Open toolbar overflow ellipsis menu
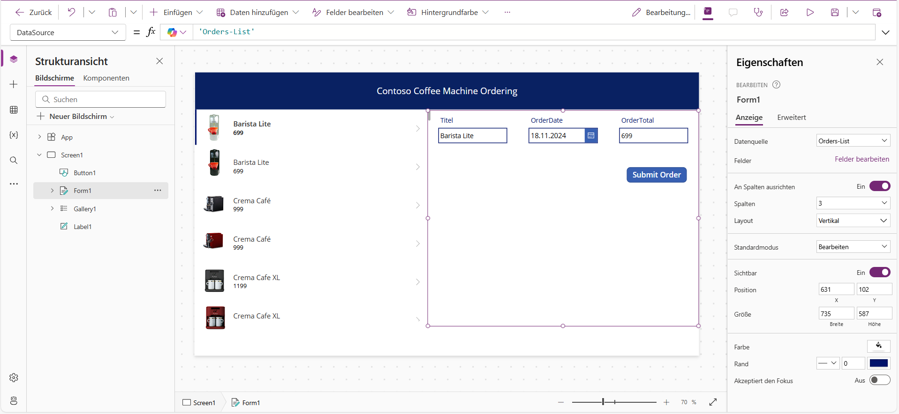899x414 pixels. click(507, 13)
